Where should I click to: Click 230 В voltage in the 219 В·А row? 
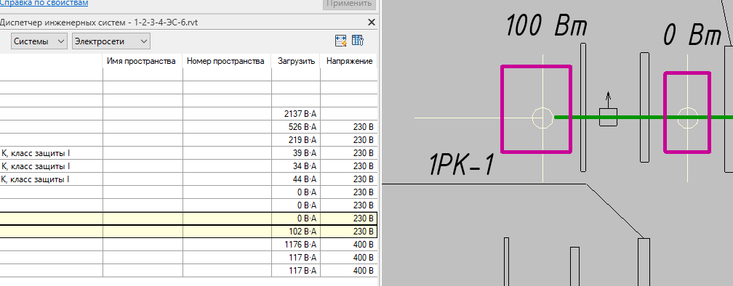[349, 140]
